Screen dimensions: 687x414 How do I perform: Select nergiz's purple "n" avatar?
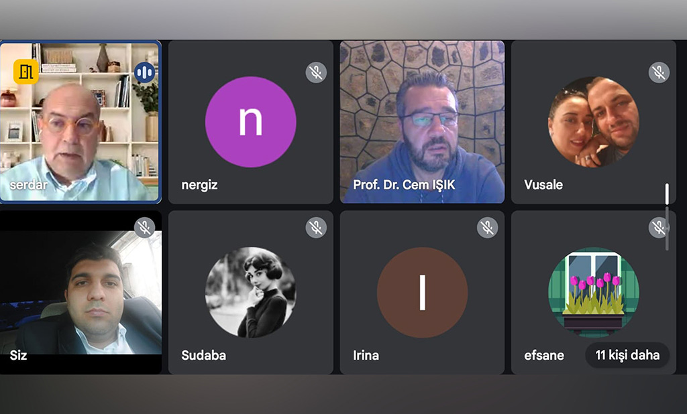pyautogui.click(x=250, y=121)
